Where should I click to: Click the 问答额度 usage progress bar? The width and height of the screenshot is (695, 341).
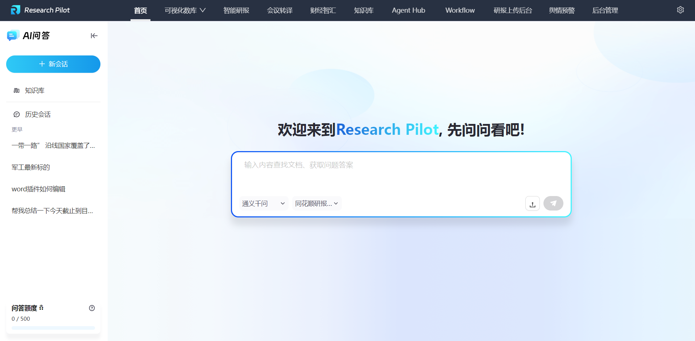(x=53, y=328)
